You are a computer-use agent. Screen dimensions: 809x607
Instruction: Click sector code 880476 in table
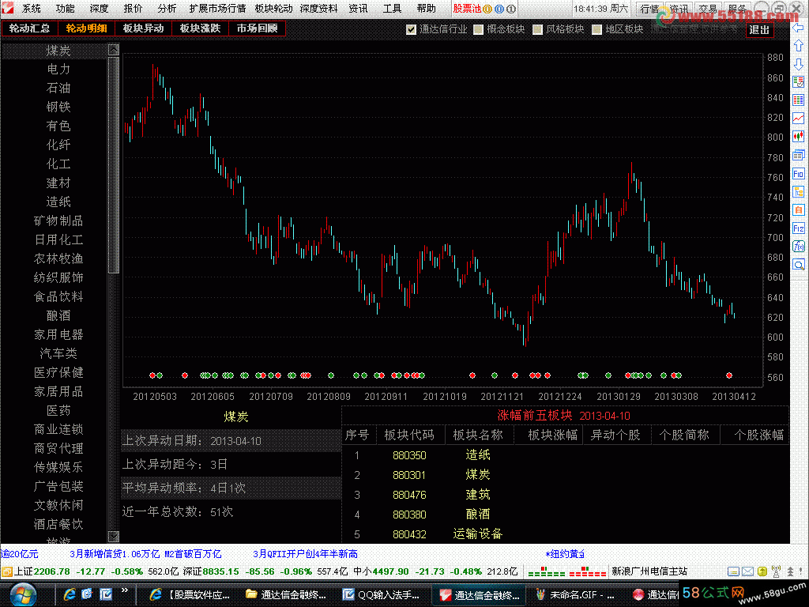(x=409, y=495)
